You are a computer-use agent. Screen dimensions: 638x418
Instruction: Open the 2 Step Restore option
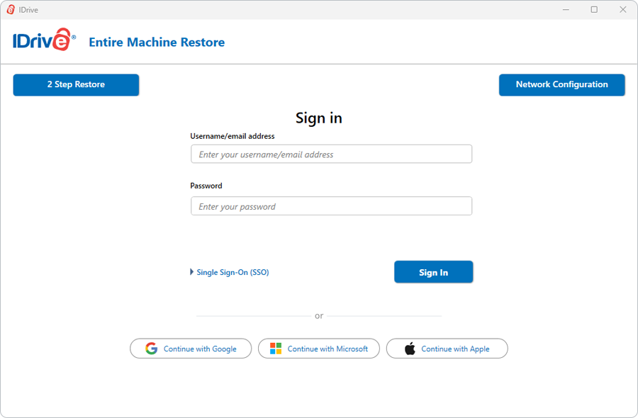[76, 85]
